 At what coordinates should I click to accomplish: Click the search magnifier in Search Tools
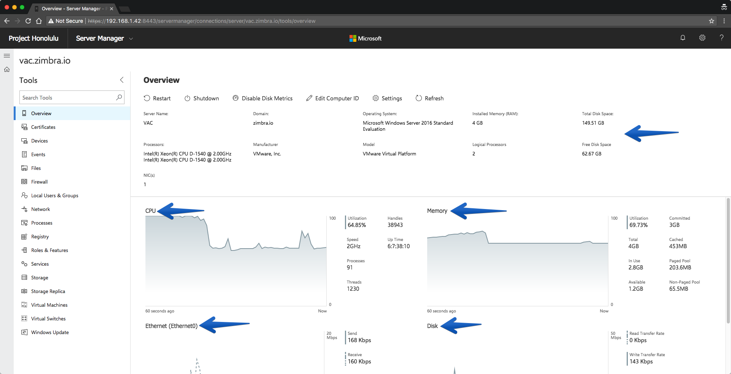(119, 97)
